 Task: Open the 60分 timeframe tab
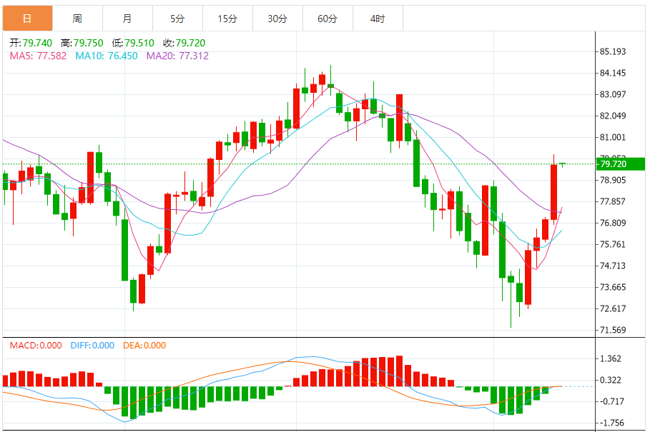(x=328, y=18)
